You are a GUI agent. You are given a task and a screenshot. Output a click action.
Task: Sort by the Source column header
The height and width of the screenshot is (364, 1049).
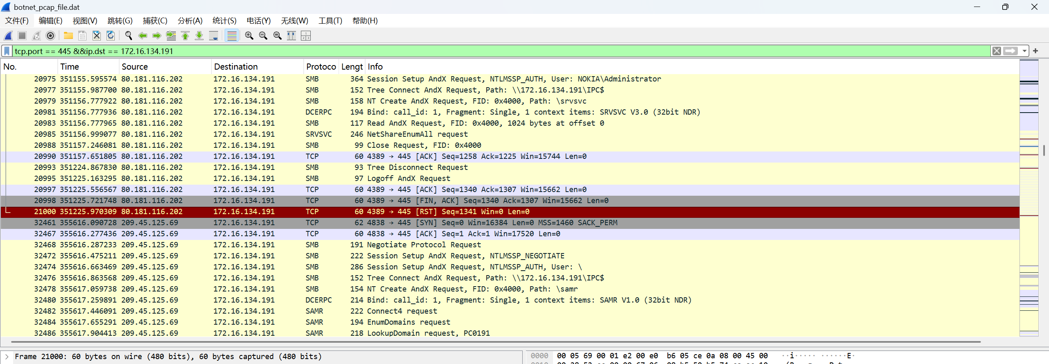click(x=165, y=67)
